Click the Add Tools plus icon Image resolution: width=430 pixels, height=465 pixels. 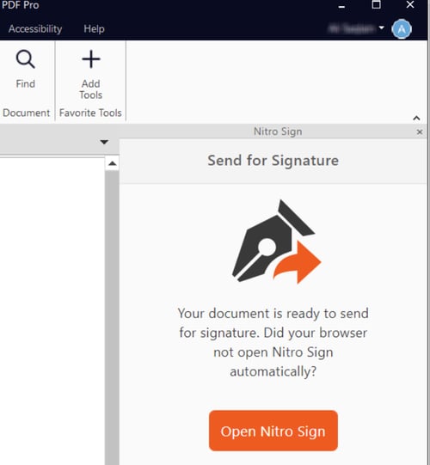[91, 59]
